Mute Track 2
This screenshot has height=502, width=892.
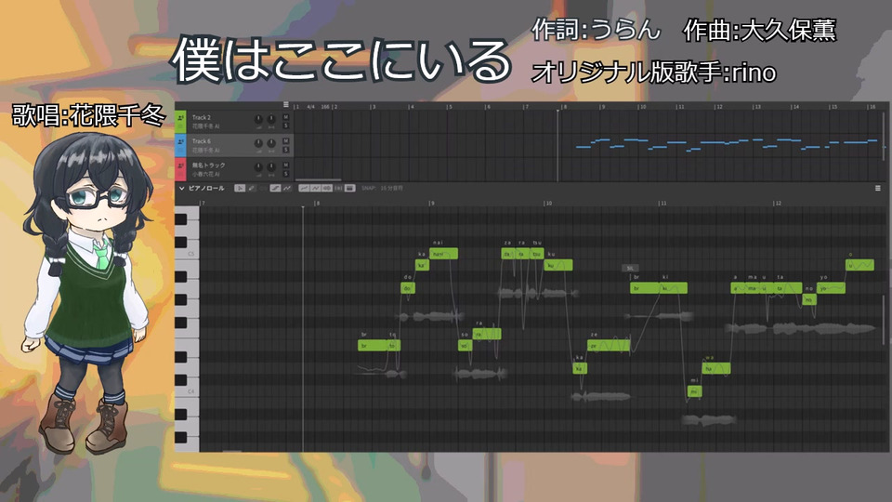click(x=286, y=117)
